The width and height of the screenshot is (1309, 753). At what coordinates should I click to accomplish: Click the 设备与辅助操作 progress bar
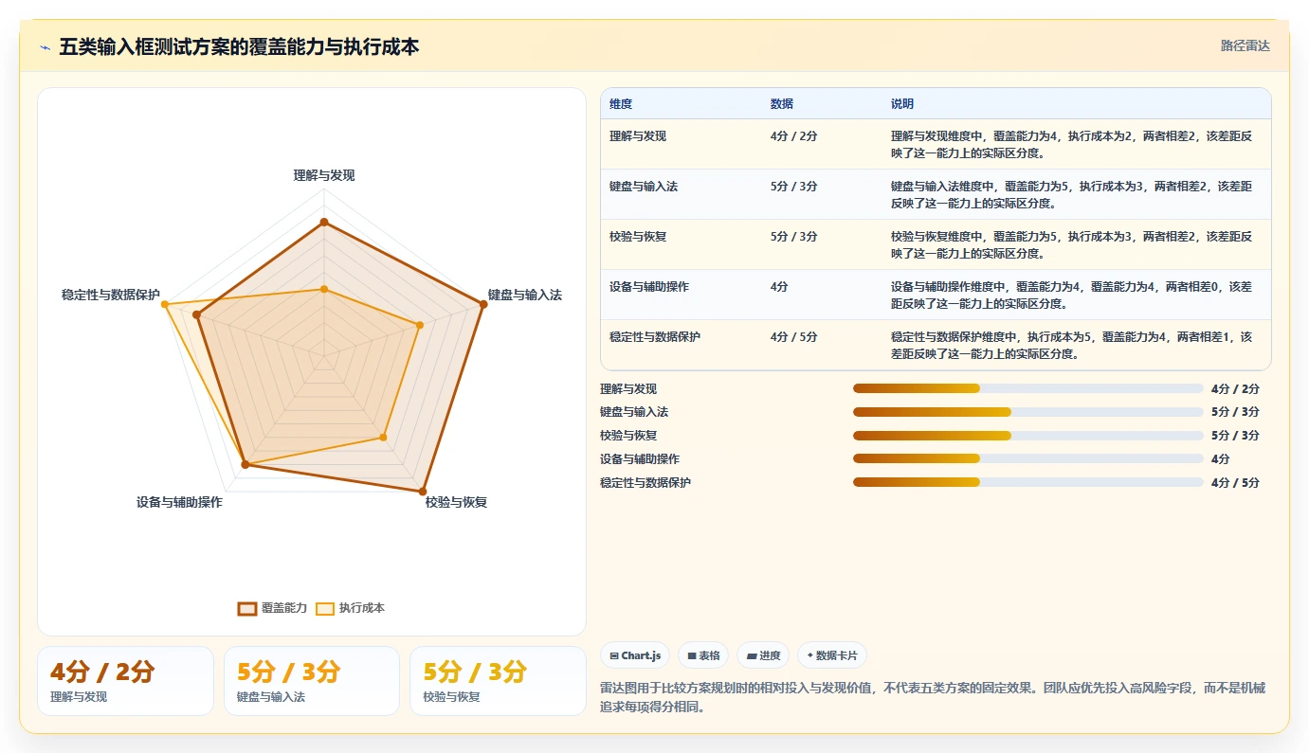1028,459
